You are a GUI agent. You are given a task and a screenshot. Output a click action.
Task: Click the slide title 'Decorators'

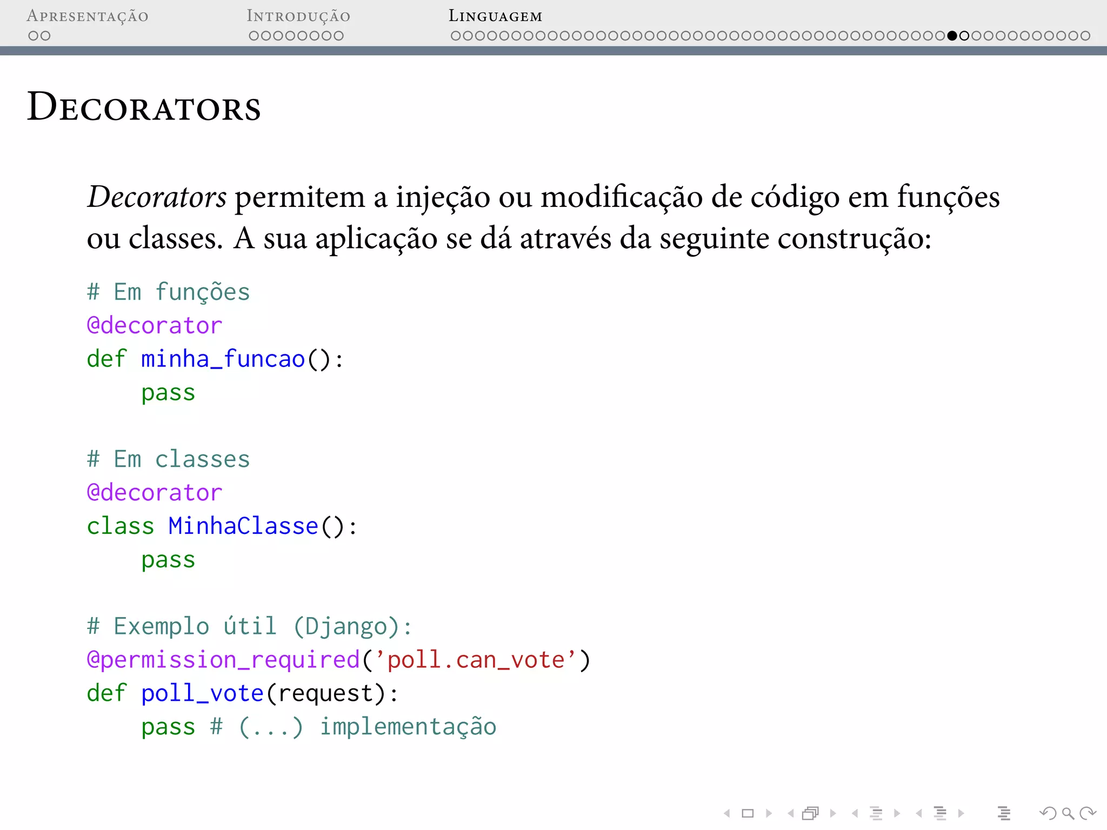[x=144, y=106]
